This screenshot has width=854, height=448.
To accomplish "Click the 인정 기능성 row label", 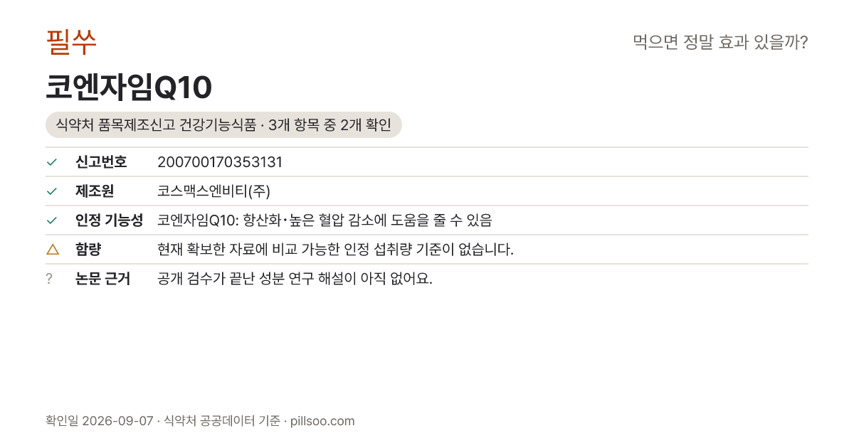I will [x=109, y=220].
